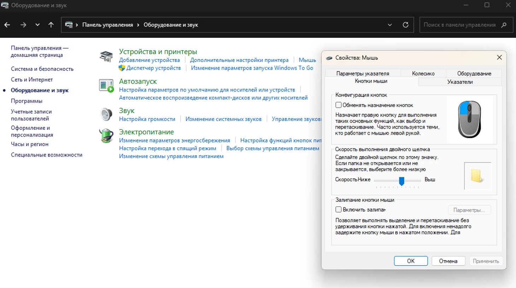
Task: Open the 'Указатели' tab
Action: pyautogui.click(x=459, y=82)
